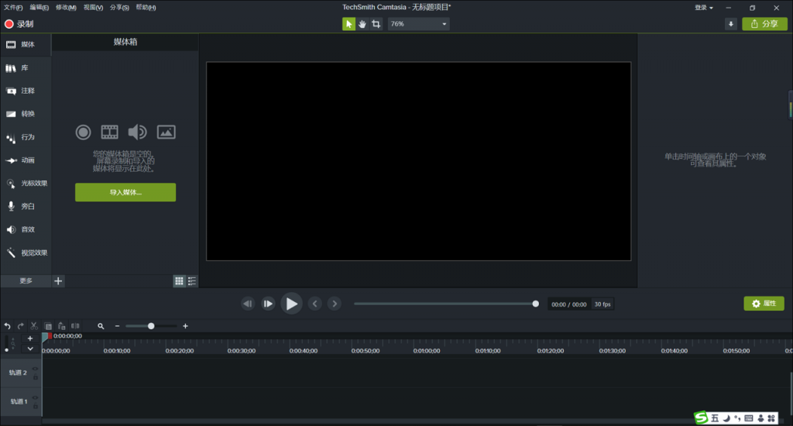This screenshot has width=793, height=426.
Task: Expand the track options chevron below add-track
Action: 30,349
